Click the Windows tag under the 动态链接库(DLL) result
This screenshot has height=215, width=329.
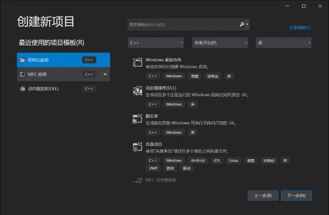coord(174,104)
